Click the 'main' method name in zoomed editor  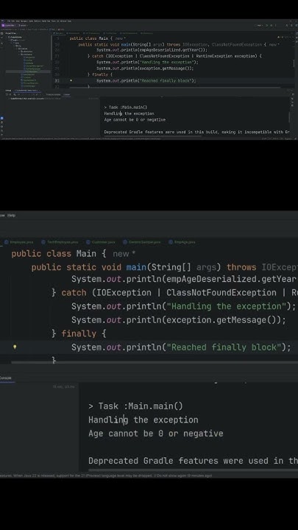pos(136,267)
